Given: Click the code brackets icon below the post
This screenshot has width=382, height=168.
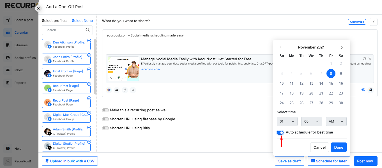Looking at the screenshot, I should pyautogui.click(x=133, y=90).
